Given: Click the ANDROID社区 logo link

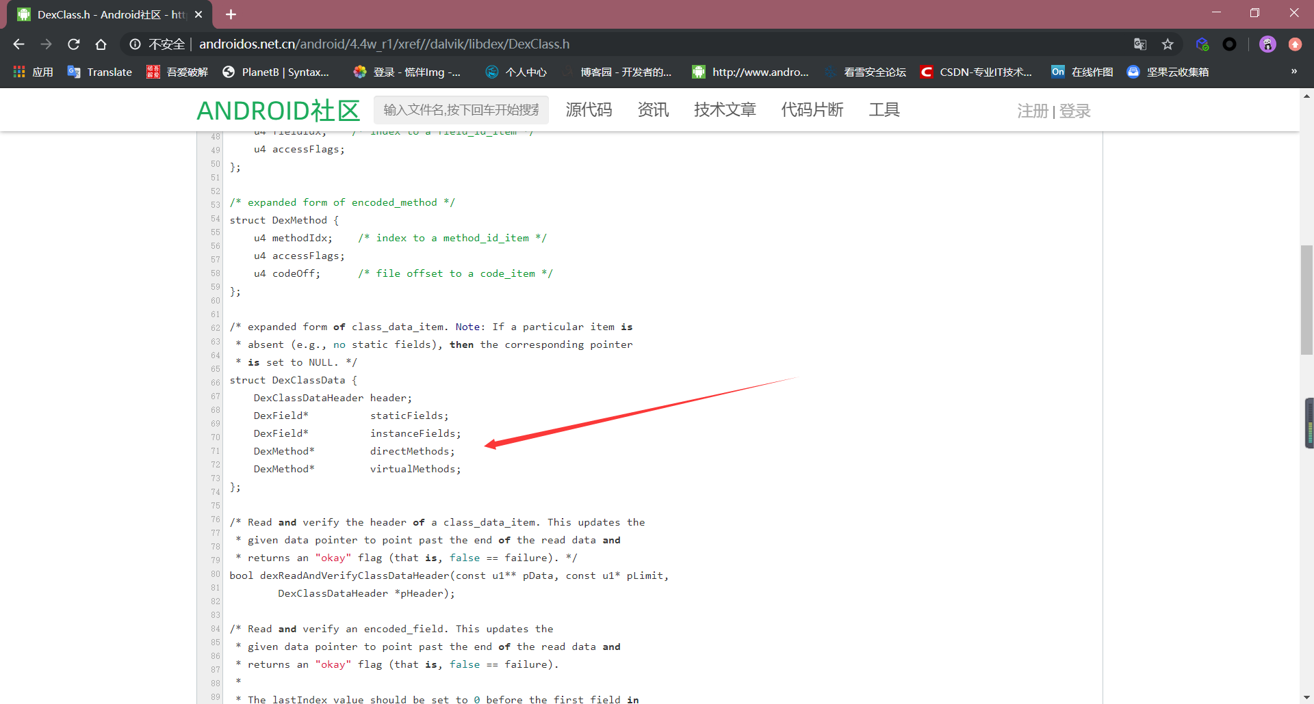Looking at the screenshot, I should tap(279, 111).
